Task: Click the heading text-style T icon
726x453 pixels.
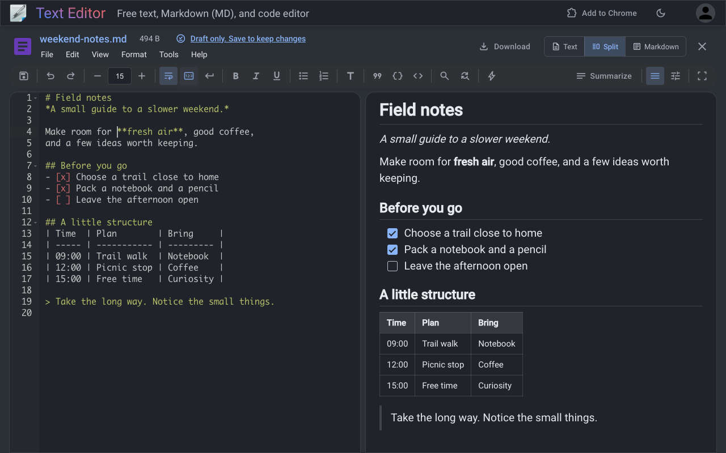Action: tap(351, 76)
